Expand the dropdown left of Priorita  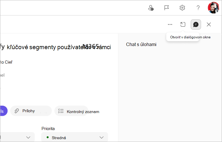tap(17, 137)
